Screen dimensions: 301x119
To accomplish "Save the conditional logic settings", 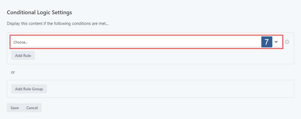I will click(15, 108).
